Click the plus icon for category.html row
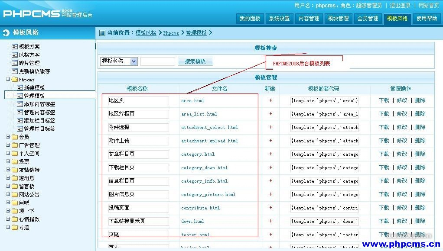The height and width of the screenshot is (251, 443). (270, 154)
